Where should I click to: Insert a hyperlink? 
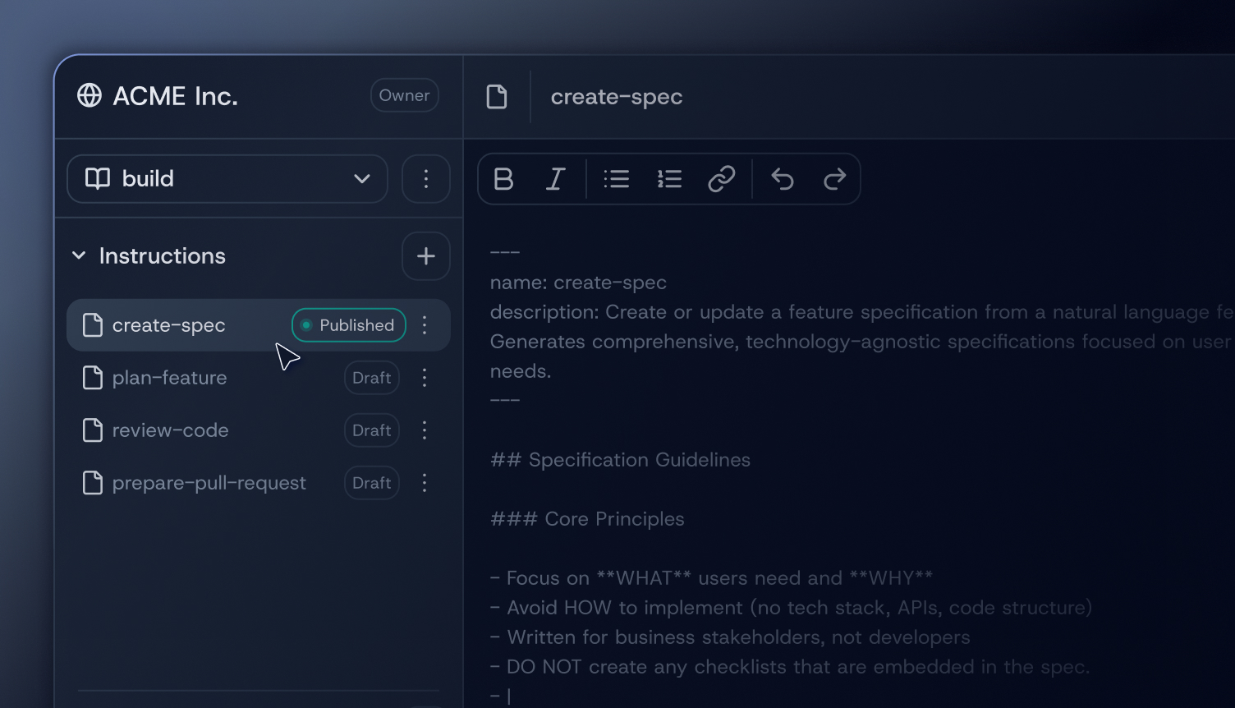pyautogui.click(x=722, y=178)
